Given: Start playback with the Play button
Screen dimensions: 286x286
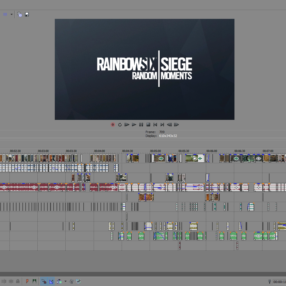Looking at the screenshot, I should coord(134,125).
